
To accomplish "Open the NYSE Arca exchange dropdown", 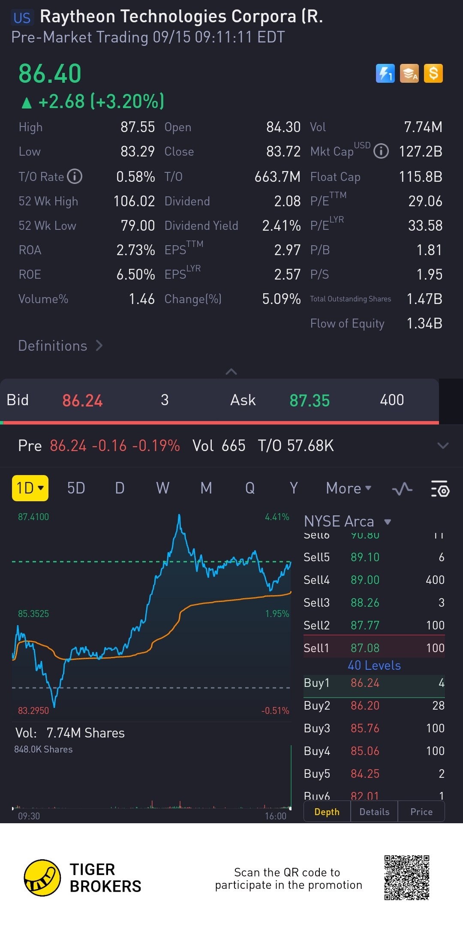I will click(x=348, y=521).
